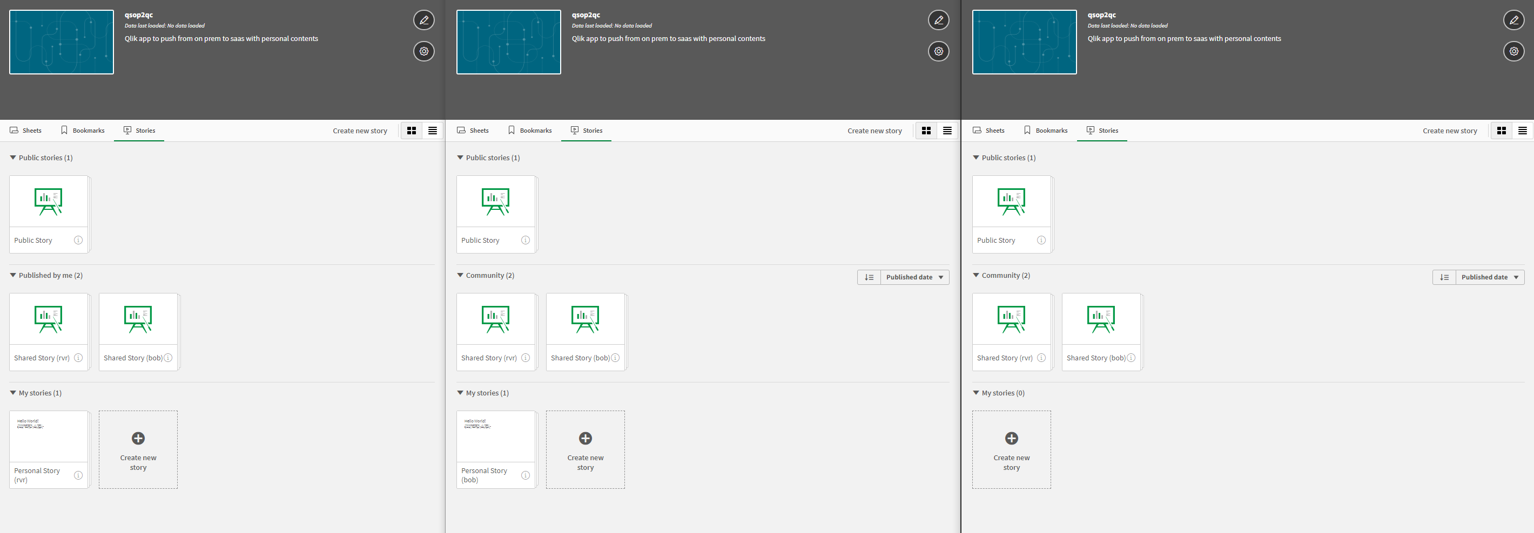Collapse Public stories (1) in the middle panel
The width and height of the screenshot is (1534, 533).
[488, 158]
